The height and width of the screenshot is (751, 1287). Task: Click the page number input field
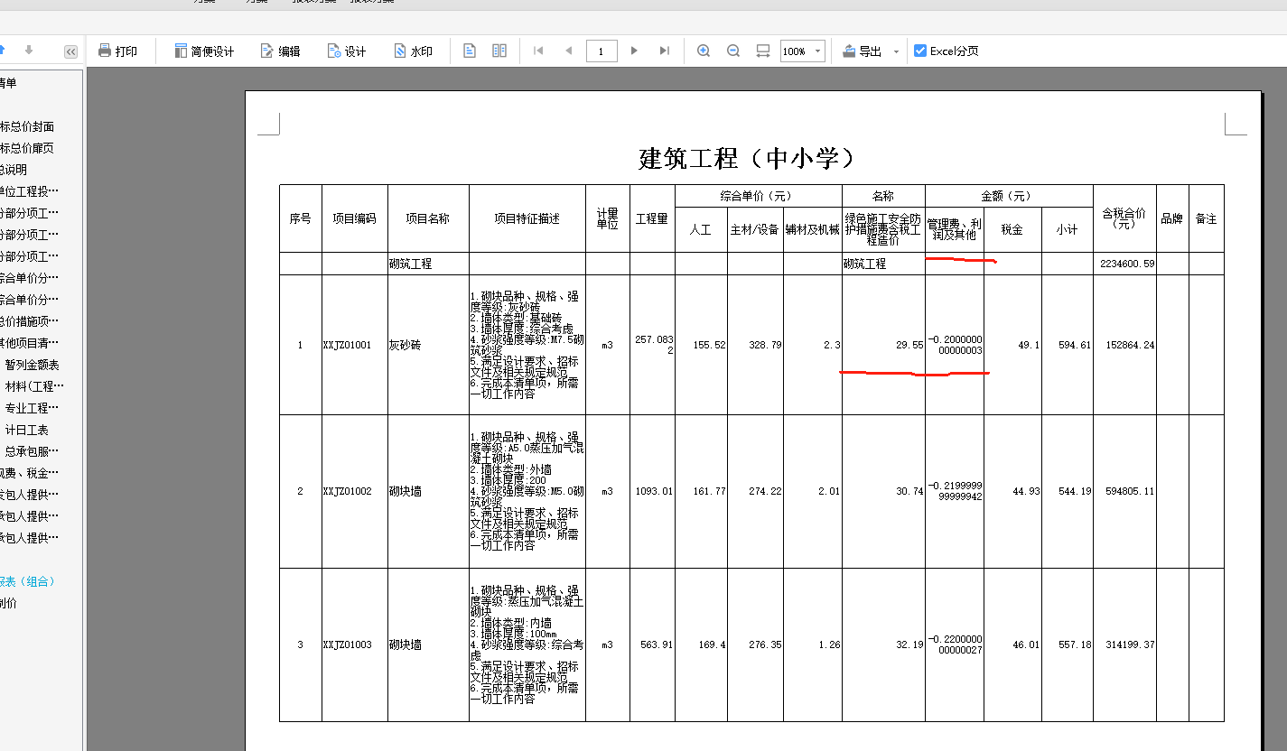pyautogui.click(x=602, y=51)
